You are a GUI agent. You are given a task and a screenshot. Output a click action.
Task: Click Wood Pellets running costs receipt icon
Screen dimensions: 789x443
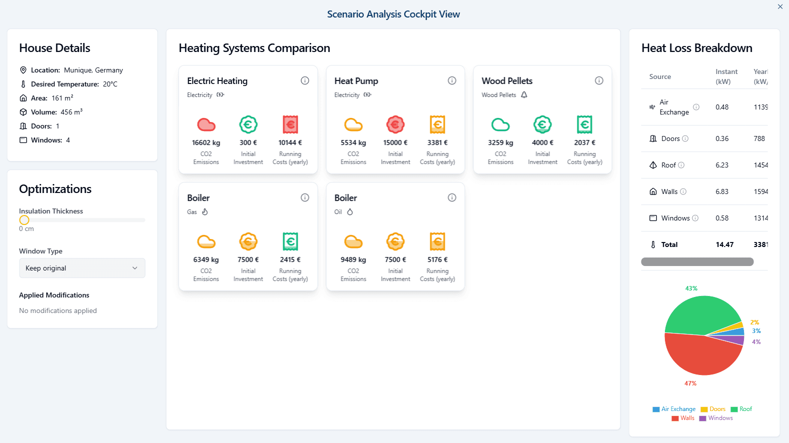pyautogui.click(x=584, y=124)
